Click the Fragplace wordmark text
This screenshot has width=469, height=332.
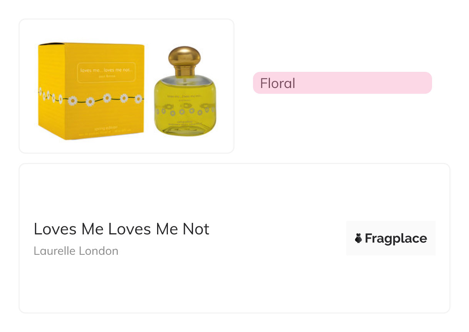click(x=396, y=239)
